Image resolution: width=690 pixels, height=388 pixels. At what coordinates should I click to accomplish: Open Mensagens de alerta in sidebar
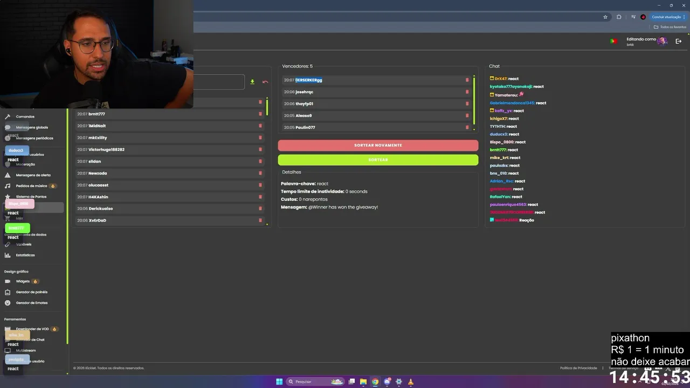[x=33, y=175]
